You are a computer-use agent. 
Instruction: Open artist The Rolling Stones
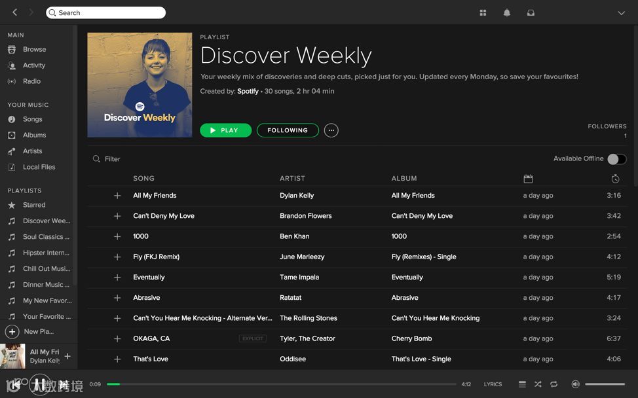tap(309, 318)
